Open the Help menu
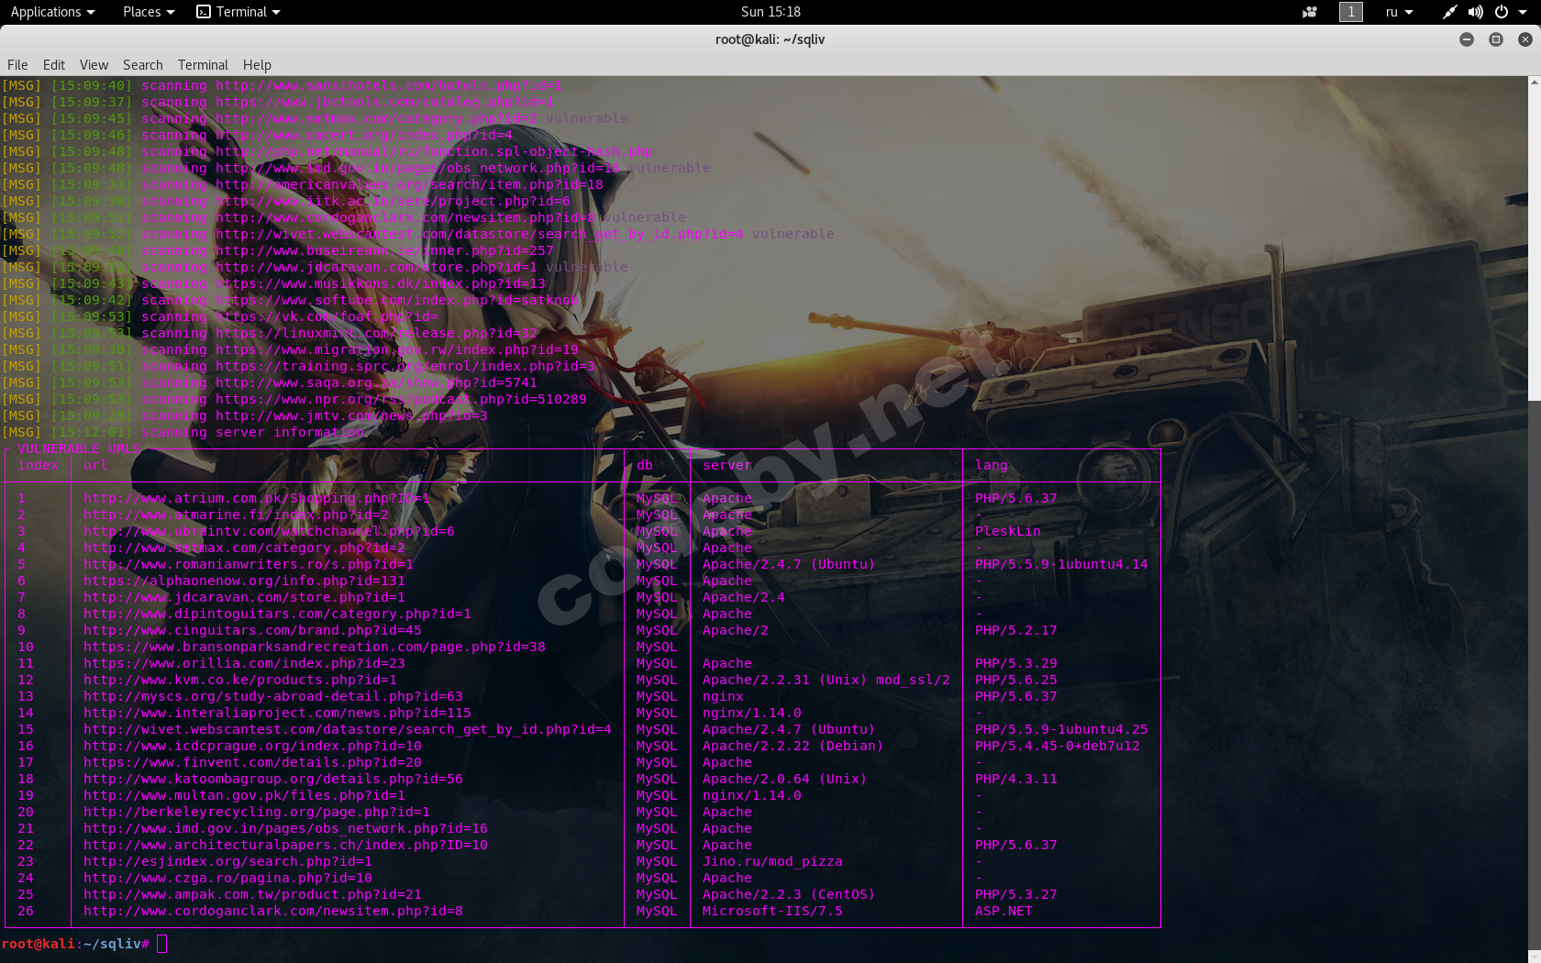This screenshot has height=963, width=1541. (257, 65)
